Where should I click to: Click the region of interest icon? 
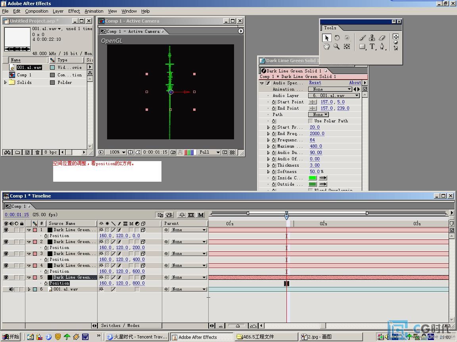coord(225,152)
